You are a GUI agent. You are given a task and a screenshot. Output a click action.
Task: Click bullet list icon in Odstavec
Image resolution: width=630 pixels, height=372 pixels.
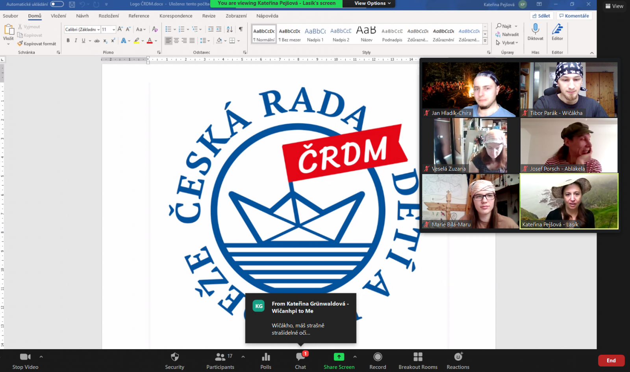(x=168, y=29)
